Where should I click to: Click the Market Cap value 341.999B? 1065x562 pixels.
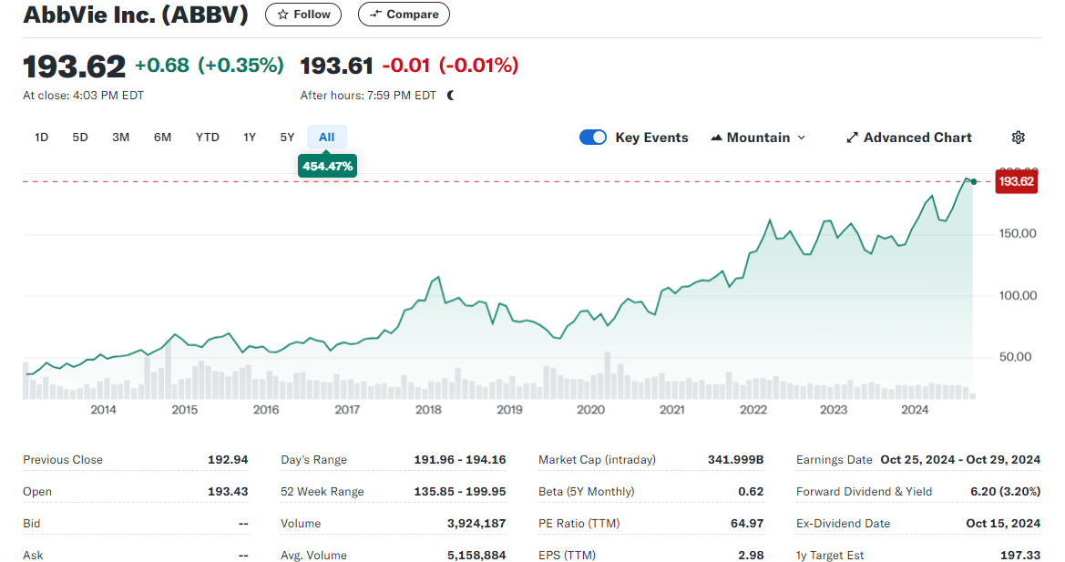pos(735,459)
